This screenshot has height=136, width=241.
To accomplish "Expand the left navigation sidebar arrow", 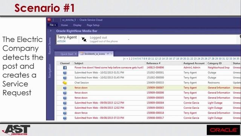I will click(50, 31).
